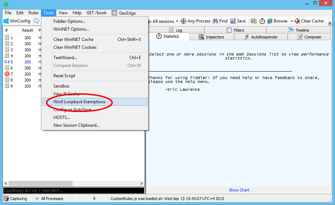Viewport: 335px width, 205px height.
Task: Click the stopwatch timer toolbar icon
Action: click(262, 21)
